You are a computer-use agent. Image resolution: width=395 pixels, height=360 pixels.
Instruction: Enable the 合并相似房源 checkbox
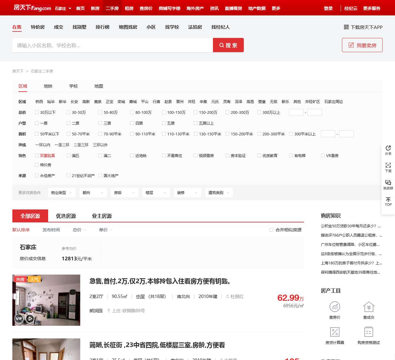click(x=271, y=230)
